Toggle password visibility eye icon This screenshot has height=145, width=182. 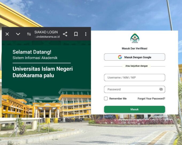pos(161,89)
